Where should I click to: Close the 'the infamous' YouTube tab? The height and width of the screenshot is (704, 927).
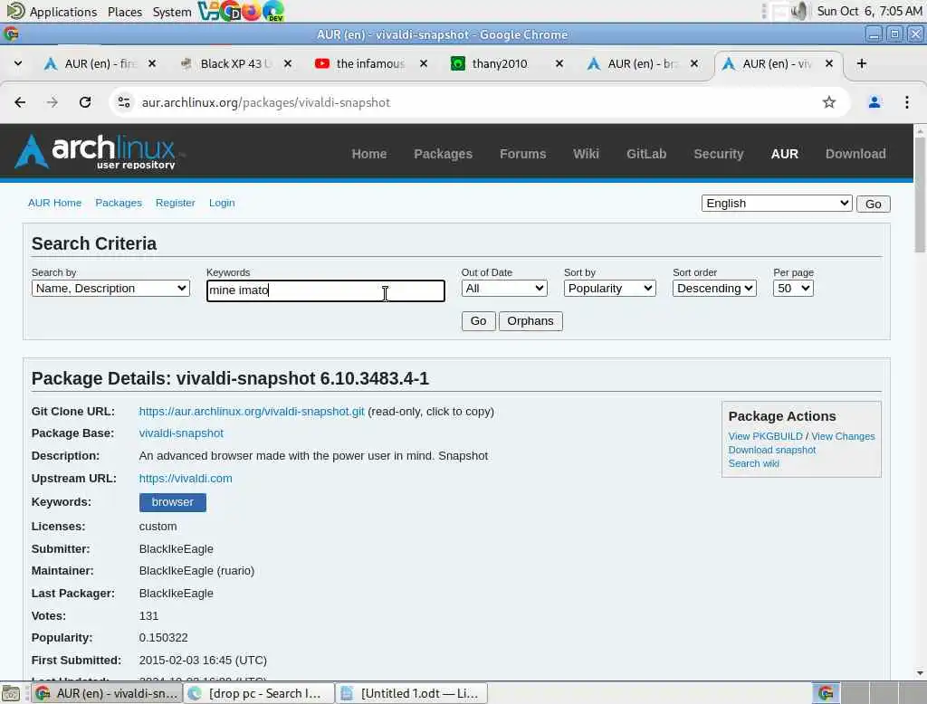[x=424, y=63]
